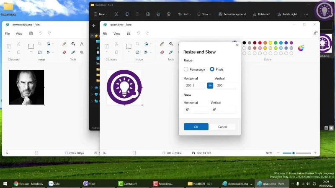Select Pencil tool in splash.bmp Paint
Screen dimensions: 335x188
click(162, 44)
